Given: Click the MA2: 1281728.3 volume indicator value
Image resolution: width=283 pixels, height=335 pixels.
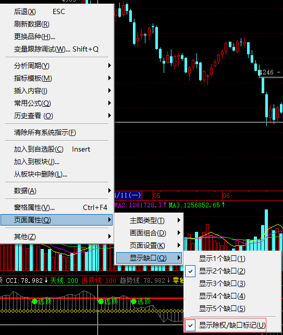Looking at the screenshot, I should click(x=140, y=205).
